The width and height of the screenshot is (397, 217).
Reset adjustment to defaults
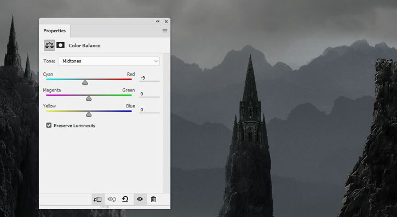tap(125, 199)
